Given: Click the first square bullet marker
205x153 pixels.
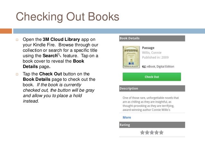Looking at the screenshot, I should [17, 40].
